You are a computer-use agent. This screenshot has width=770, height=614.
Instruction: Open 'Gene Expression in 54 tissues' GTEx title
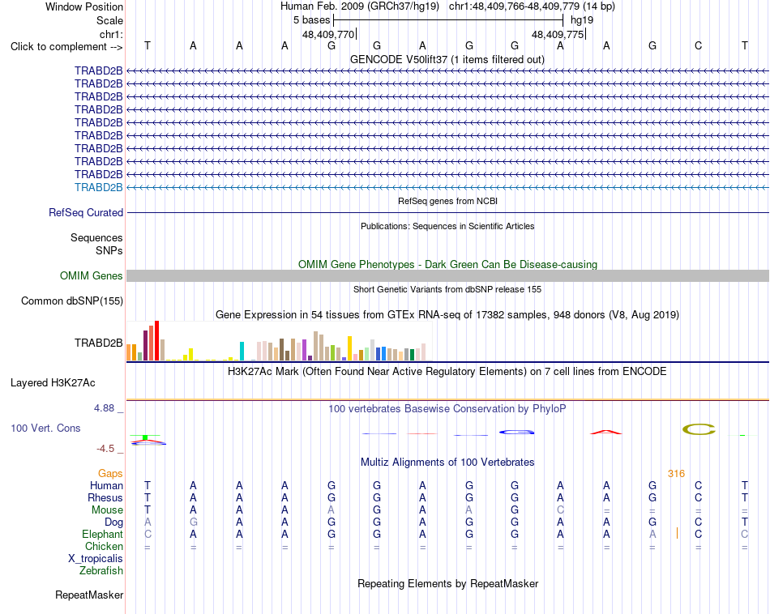(x=447, y=314)
